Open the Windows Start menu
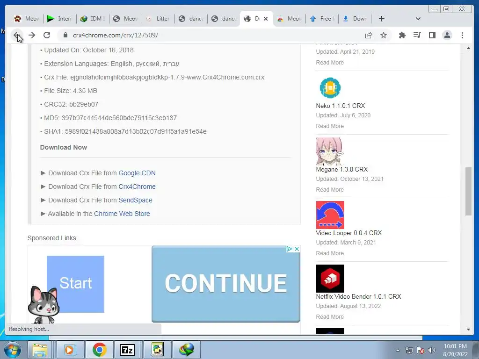The width and height of the screenshot is (479, 359). coord(12,350)
